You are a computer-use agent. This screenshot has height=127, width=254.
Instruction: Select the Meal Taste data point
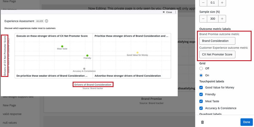(x=62, y=47)
